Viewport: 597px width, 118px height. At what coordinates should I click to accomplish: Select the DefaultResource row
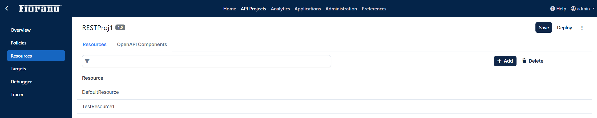click(334, 92)
